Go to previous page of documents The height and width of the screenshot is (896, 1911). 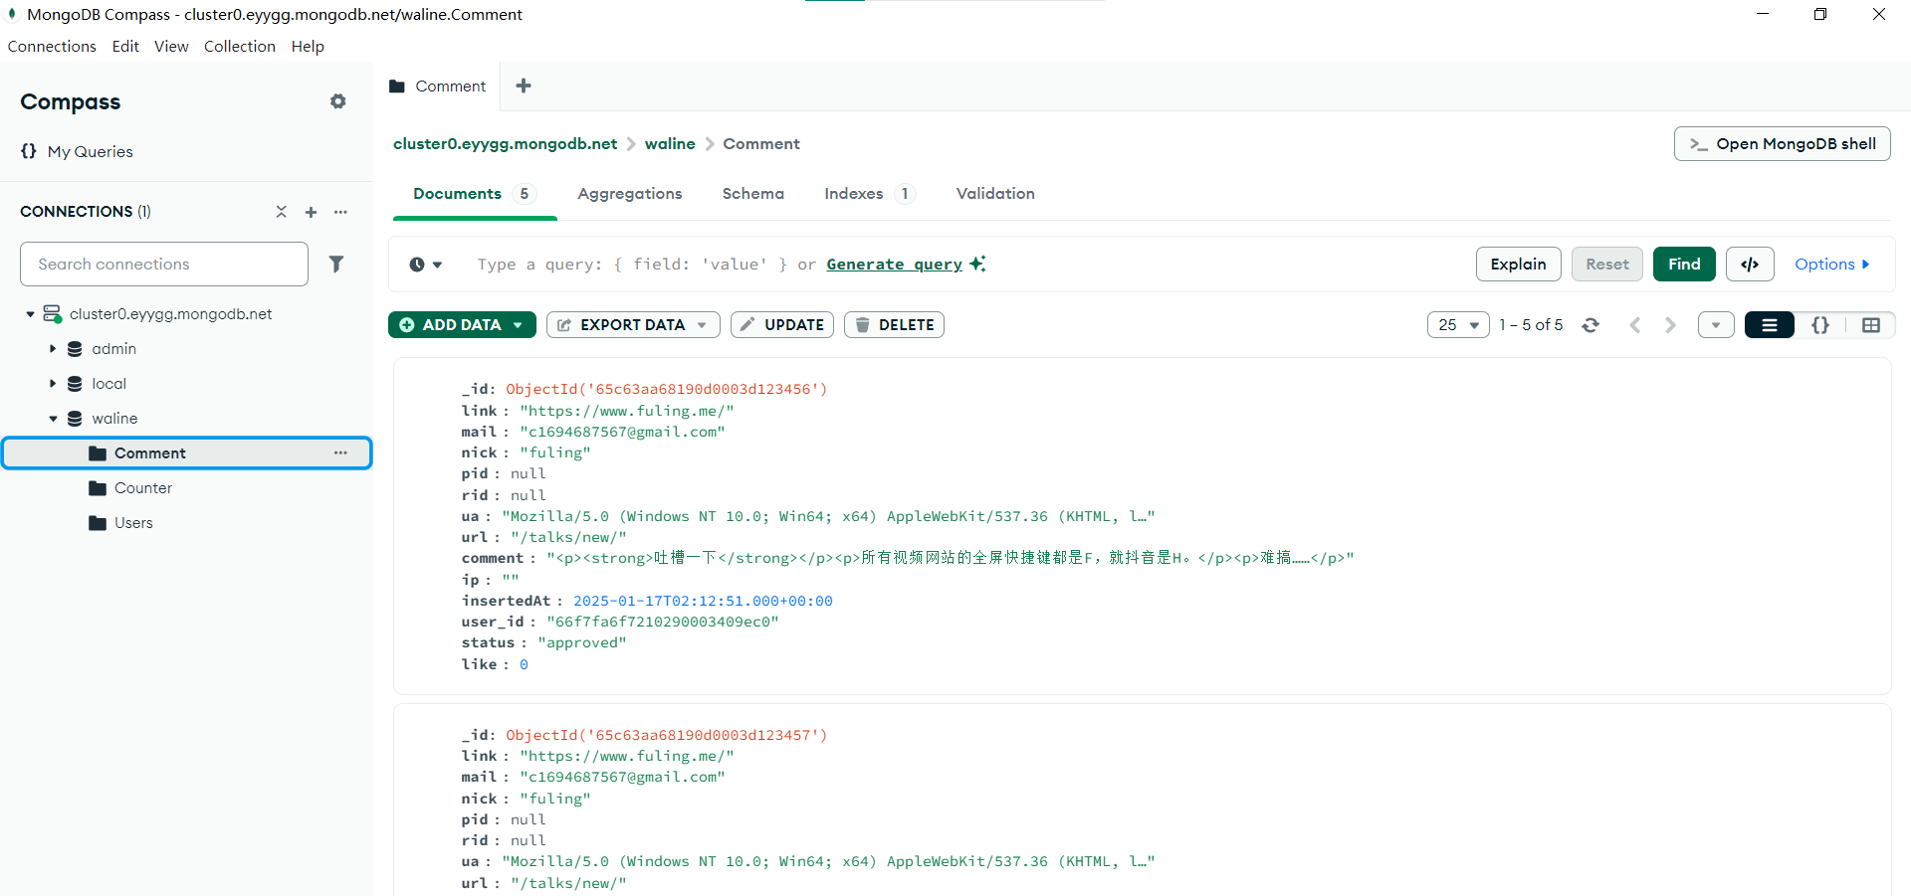1634,325
